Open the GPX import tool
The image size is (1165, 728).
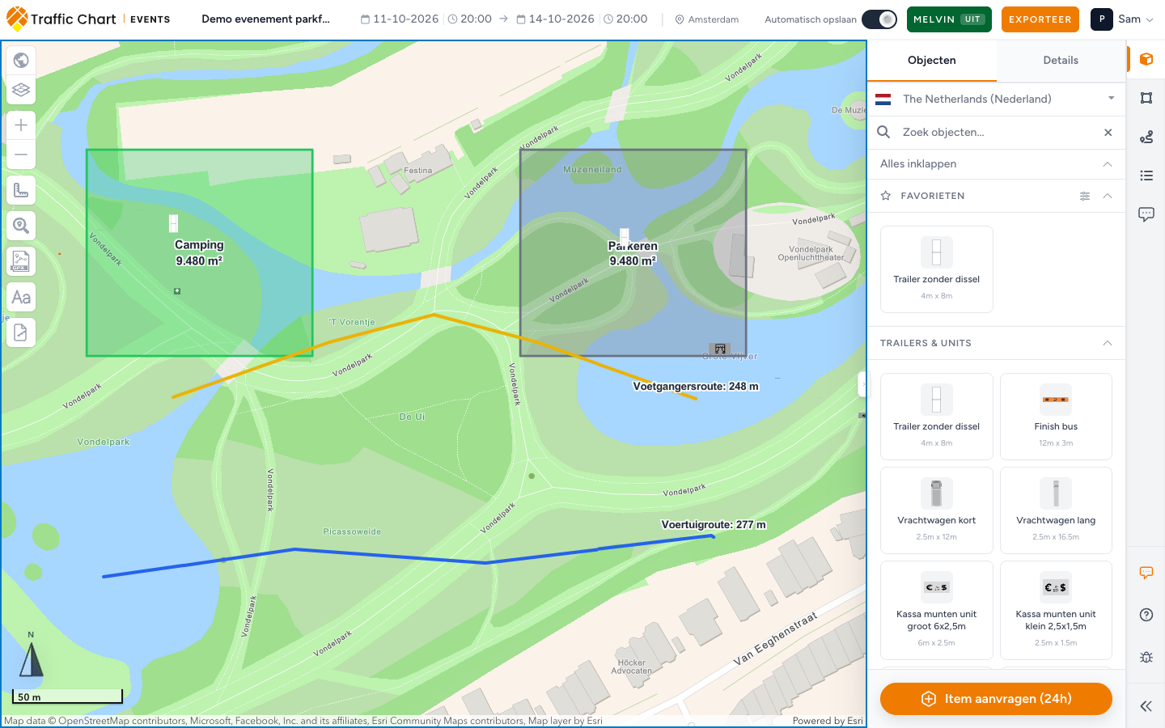tap(21, 262)
